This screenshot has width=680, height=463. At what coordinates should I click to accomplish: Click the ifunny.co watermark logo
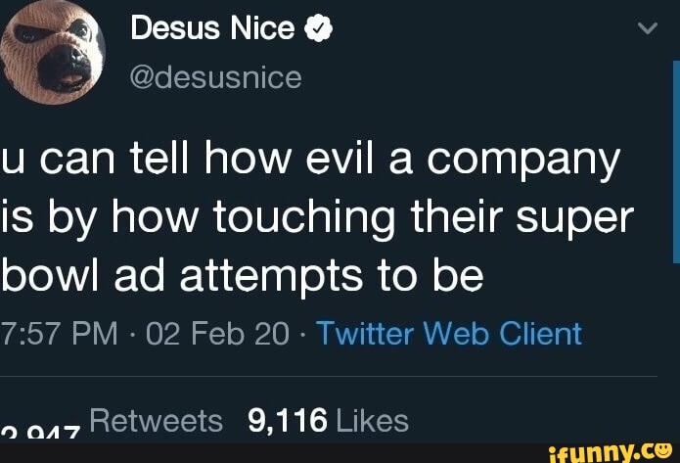point(610,450)
